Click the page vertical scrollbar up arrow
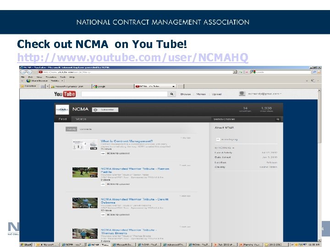 pos(319,90)
